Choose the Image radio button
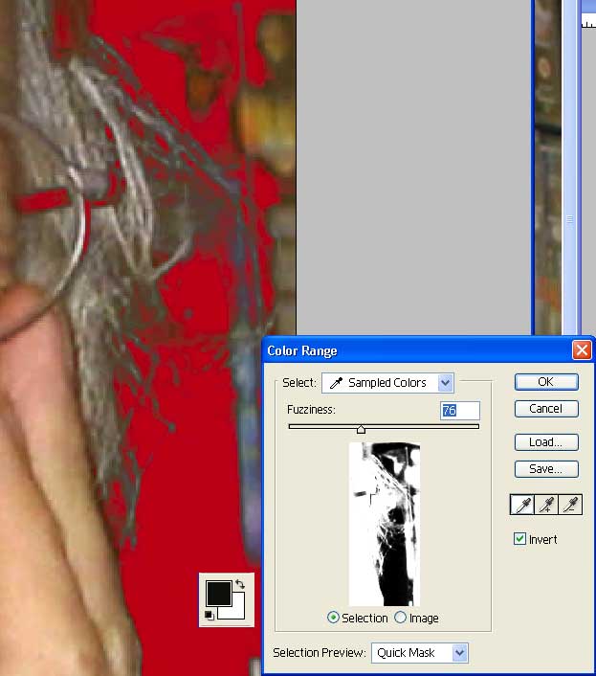 pos(400,618)
